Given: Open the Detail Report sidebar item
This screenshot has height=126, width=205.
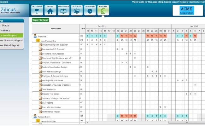Looking at the screenshot, I should click(9, 45).
